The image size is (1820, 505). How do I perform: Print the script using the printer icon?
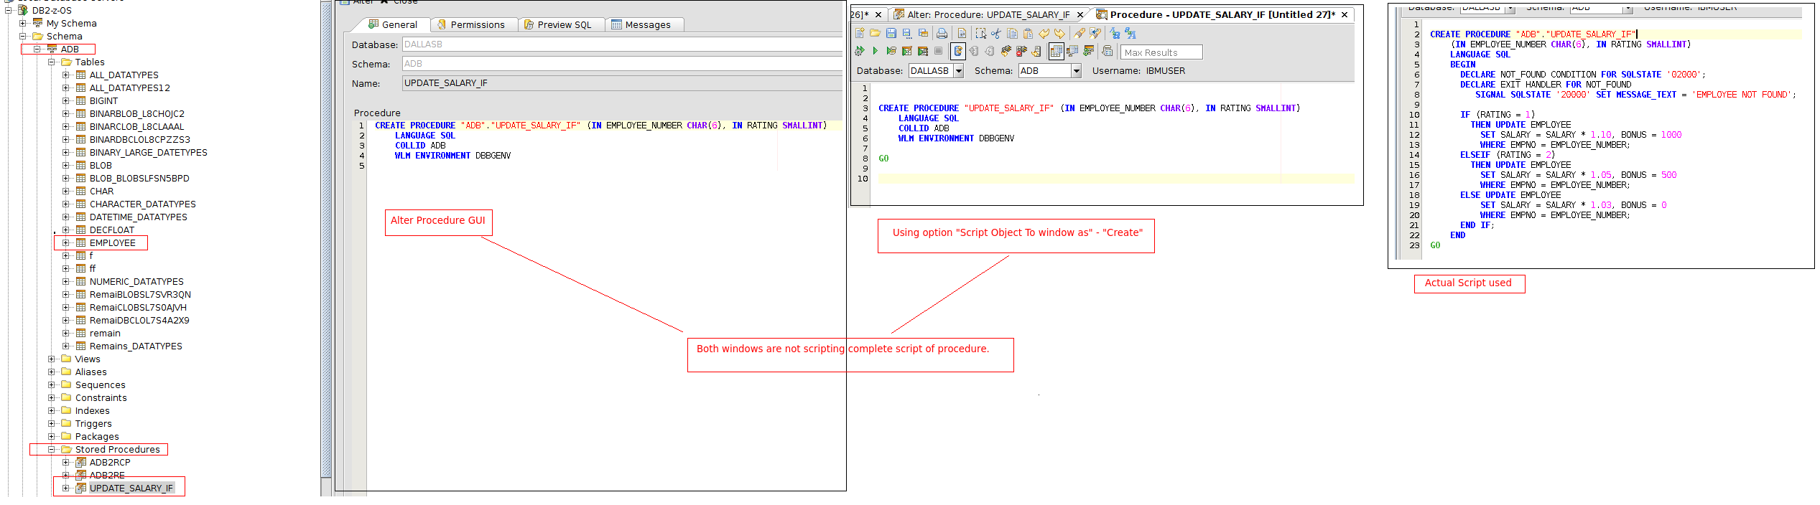[942, 33]
